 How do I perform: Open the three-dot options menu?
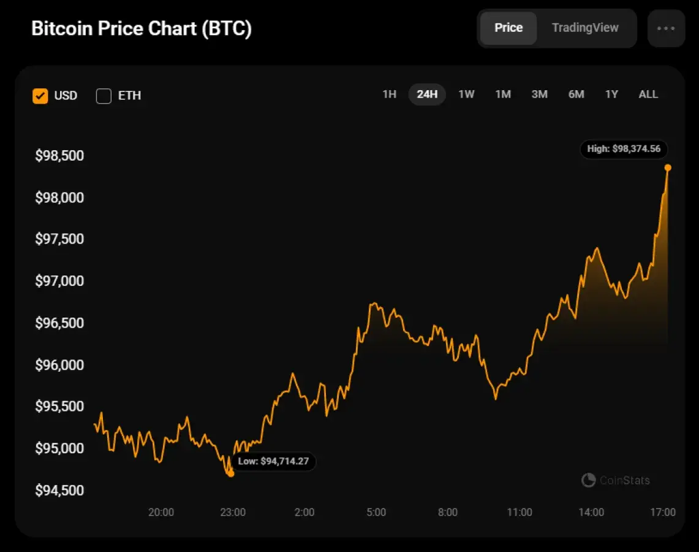point(666,28)
